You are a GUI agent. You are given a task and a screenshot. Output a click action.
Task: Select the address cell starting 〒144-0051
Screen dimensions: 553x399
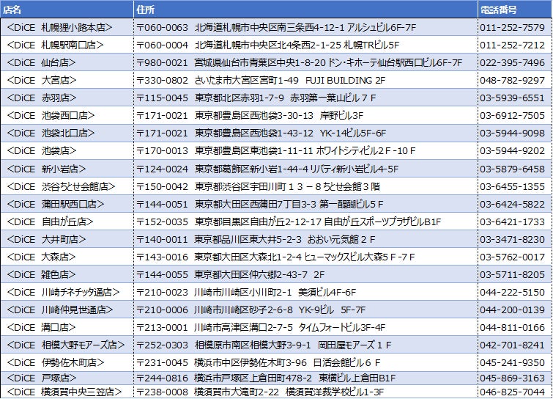point(305,204)
